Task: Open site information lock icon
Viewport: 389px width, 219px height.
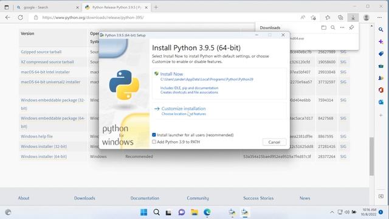Action: pos(36,18)
